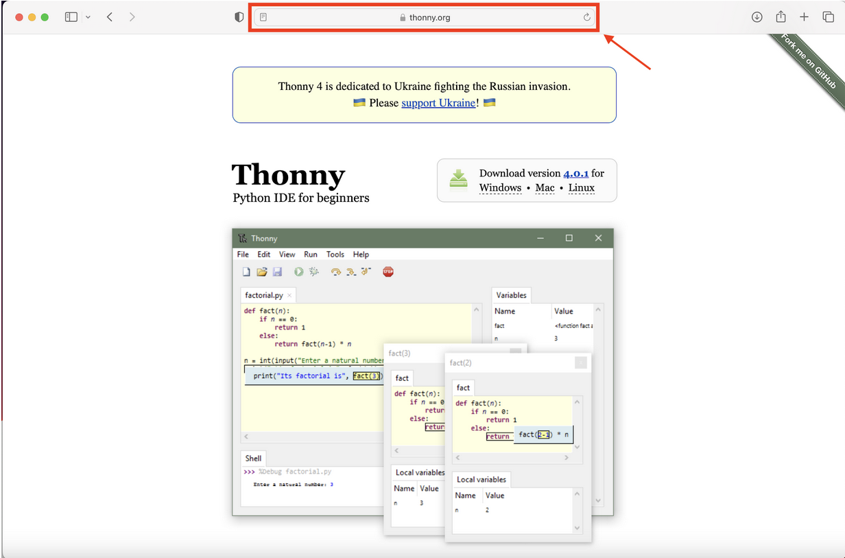Screen dimensions: 845x558
Task: Click the highlighted fact(3) expression in code
Action: coord(367,375)
